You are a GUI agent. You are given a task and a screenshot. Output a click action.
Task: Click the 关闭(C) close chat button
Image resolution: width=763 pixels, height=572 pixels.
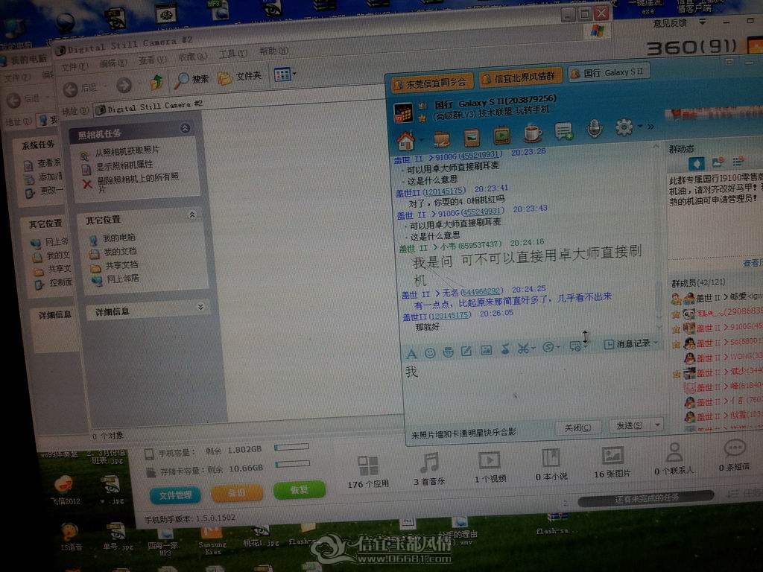point(577,428)
